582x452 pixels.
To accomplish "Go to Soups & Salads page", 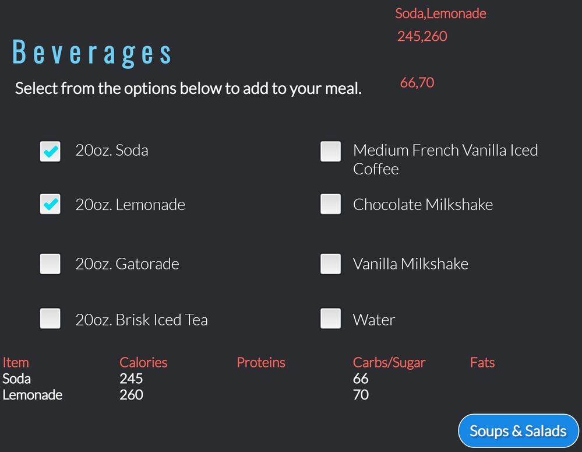I will click(x=518, y=431).
